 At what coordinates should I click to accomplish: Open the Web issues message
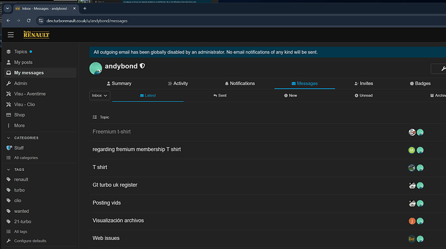point(106,238)
